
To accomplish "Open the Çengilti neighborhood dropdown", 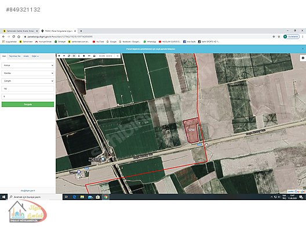I will [28, 81].
